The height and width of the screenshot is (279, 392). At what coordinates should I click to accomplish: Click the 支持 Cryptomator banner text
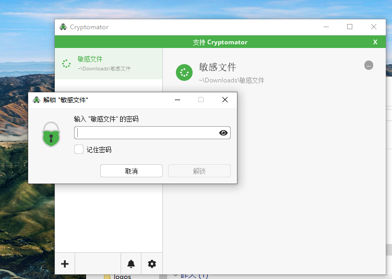pyautogui.click(x=220, y=42)
